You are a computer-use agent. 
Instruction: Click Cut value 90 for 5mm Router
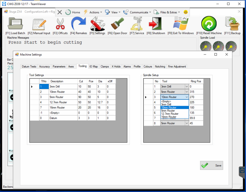coord(82,97)
